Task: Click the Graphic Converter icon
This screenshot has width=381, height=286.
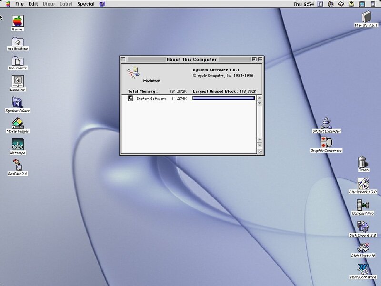Action: click(x=326, y=142)
